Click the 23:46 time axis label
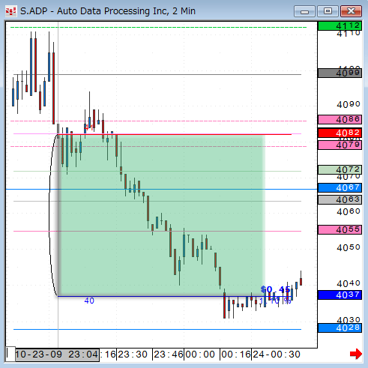368x368 pixels. (x=169, y=355)
